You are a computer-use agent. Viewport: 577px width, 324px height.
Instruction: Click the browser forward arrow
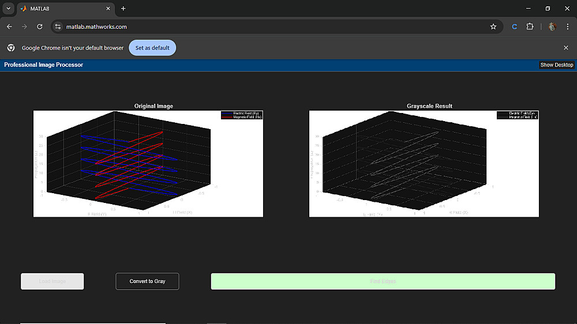24,27
